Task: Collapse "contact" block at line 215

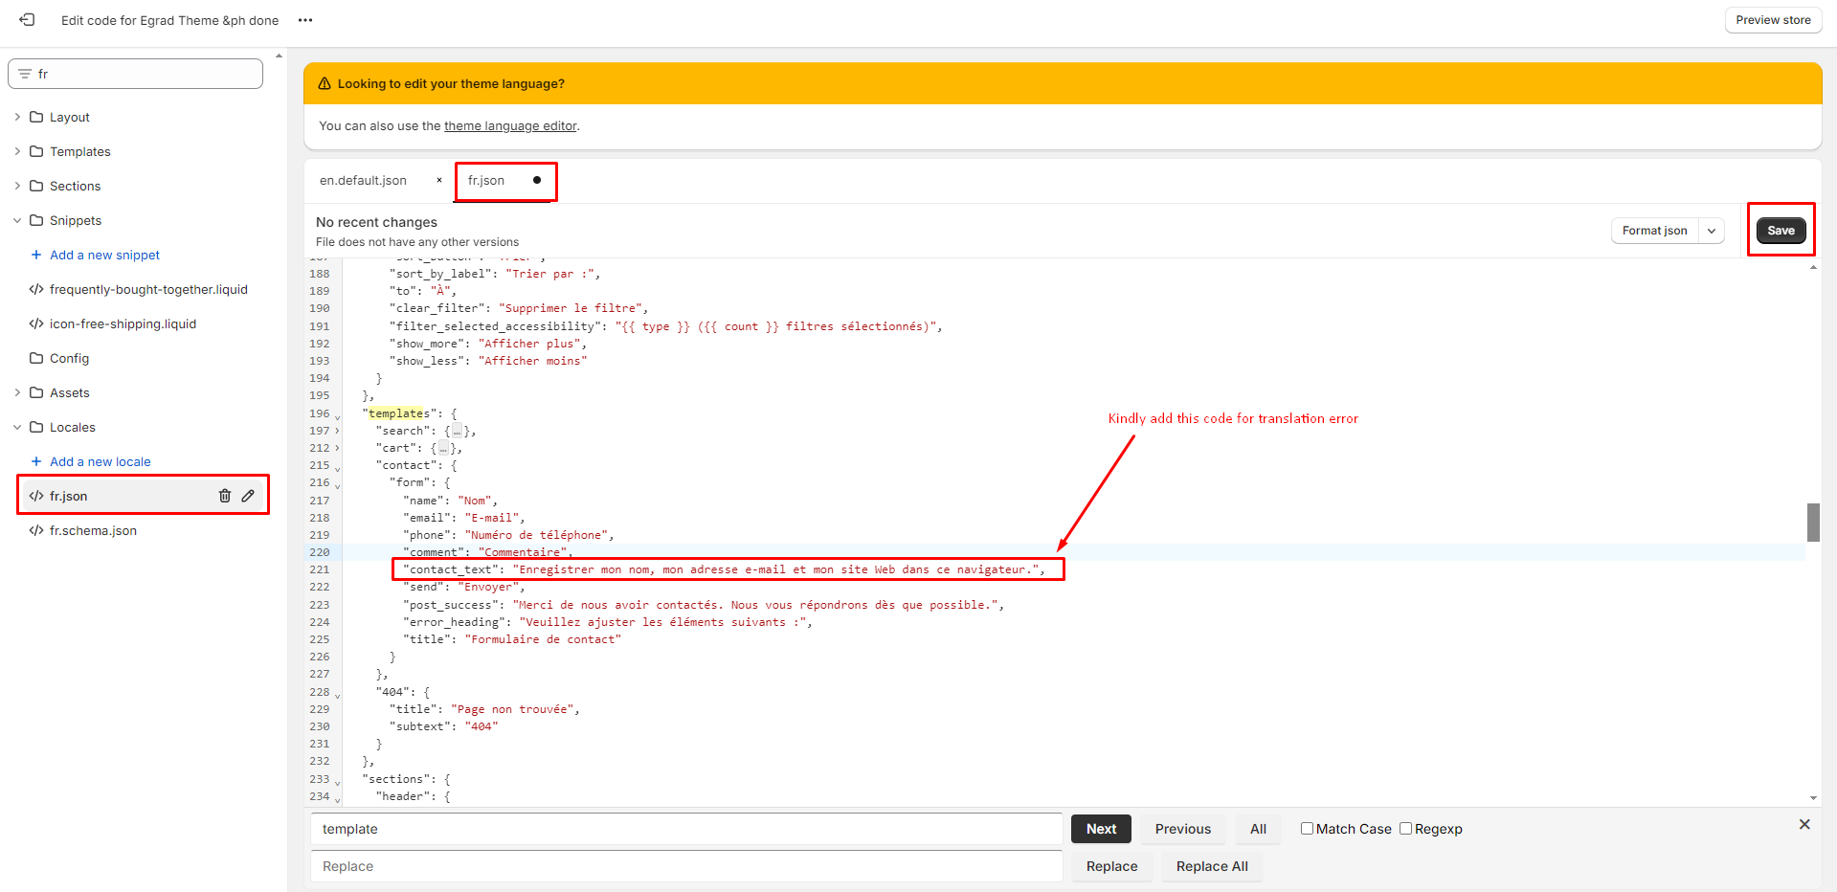Action: 337,467
